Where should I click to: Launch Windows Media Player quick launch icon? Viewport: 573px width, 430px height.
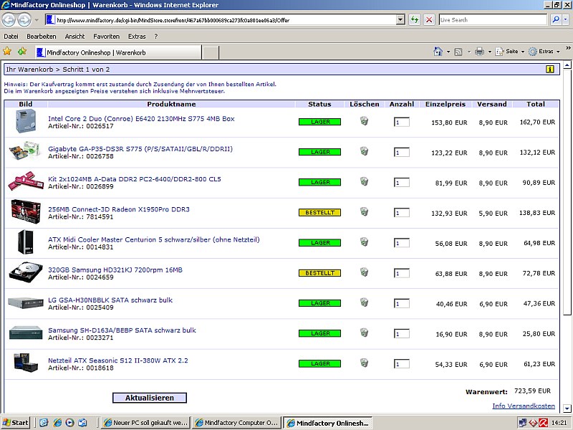pos(69,423)
